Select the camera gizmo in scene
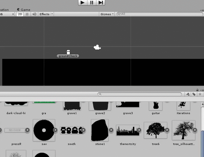 (97, 47)
